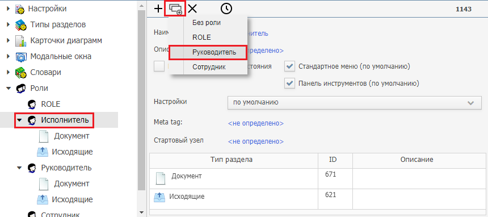Click Meta tag 'не определено' link
The image size is (488, 217).
click(256, 123)
